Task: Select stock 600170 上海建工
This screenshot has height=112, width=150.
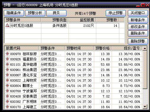Action: pyautogui.click(x=23, y=107)
